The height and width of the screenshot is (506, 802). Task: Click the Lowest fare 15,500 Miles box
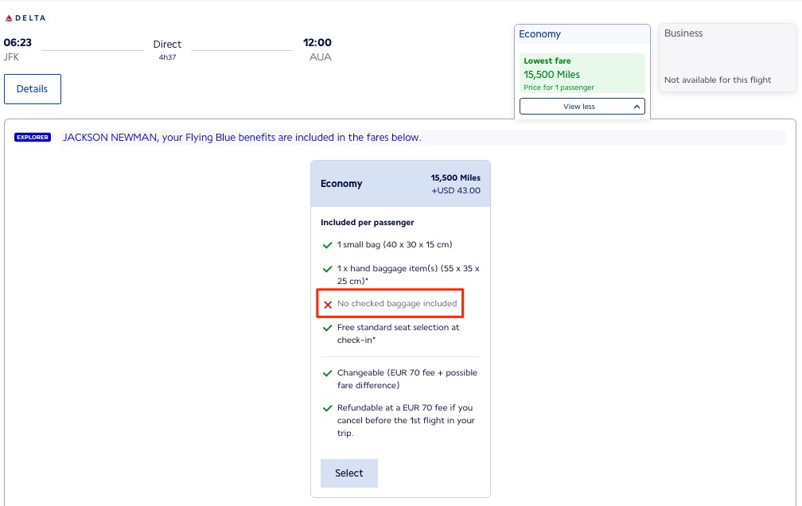tap(582, 74)
